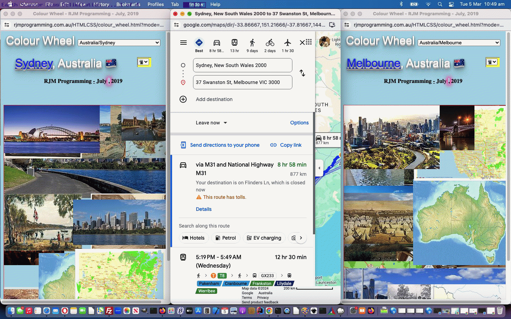511x319 pixels.
Task: Open the yellow flag dropdown in Sydney window
Action: tap(144, 62)
